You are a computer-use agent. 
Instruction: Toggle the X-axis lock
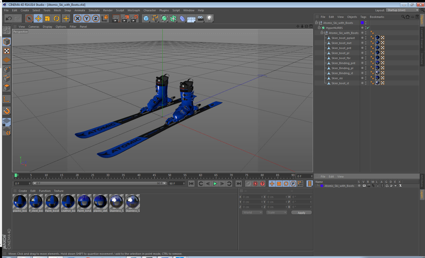[78, 18]
